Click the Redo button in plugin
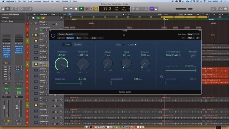Screen dimensions: 229x129 pyautogui.click(x=101, y=38)
